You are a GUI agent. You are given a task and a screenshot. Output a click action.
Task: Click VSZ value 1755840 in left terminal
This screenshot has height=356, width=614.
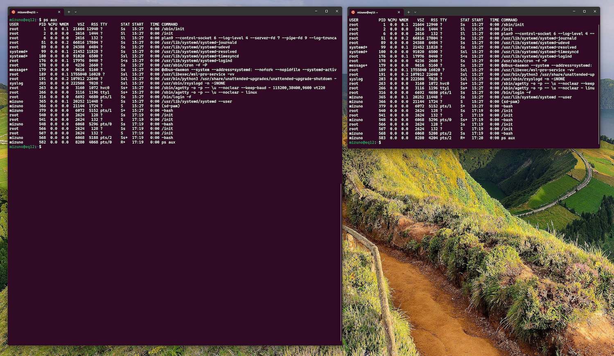(79, 74)
